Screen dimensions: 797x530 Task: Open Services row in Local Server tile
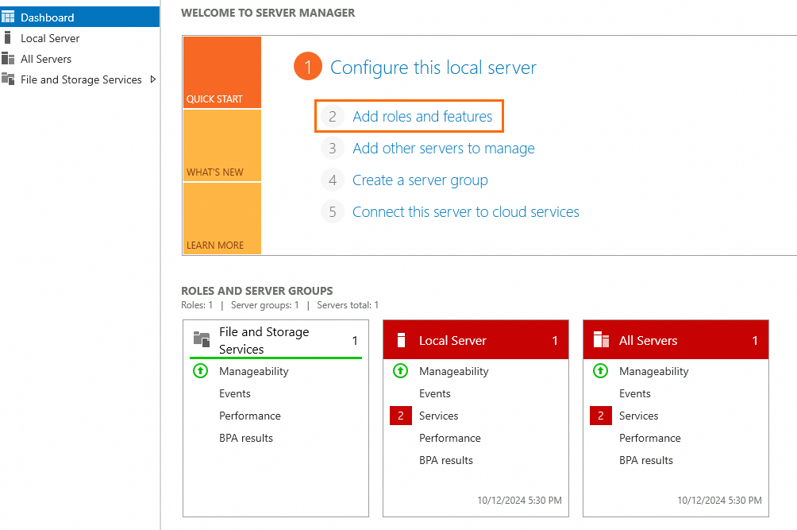438,416
